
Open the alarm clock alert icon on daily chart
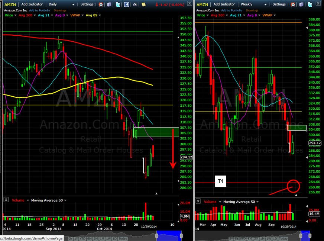[x=101, y=4]
